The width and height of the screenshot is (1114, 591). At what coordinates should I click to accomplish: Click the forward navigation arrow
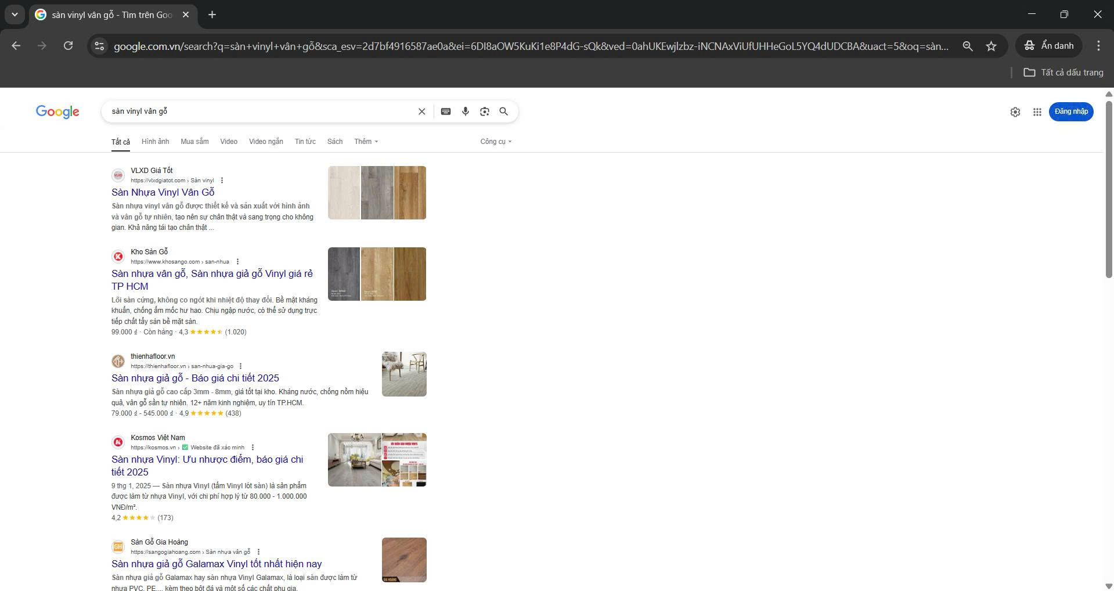pos(42,46)
